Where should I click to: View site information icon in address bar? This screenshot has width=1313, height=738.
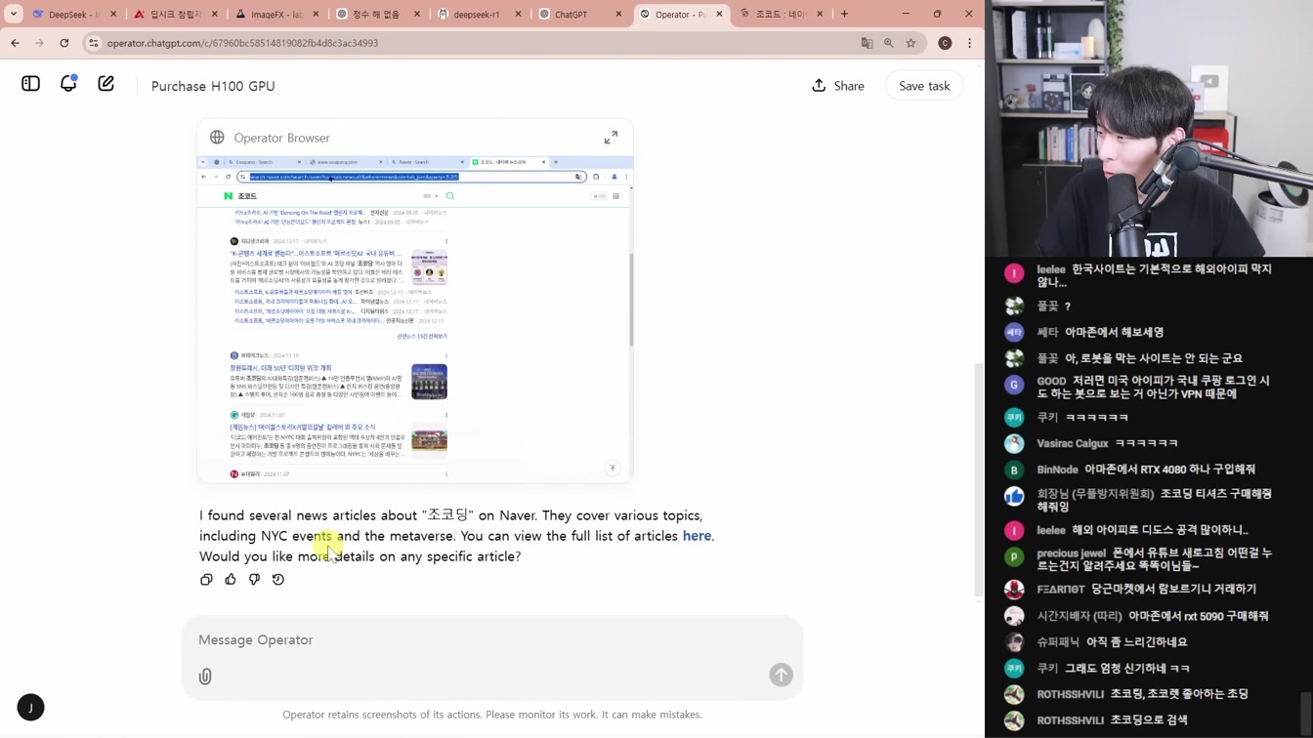coord(94,43)
